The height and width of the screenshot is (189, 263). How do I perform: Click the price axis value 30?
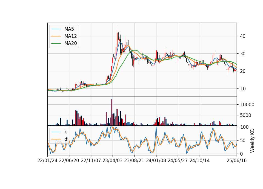tap(243, 54)
